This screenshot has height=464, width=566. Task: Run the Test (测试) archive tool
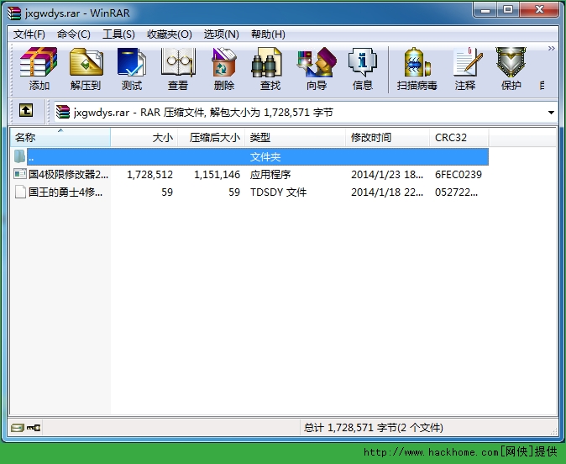[132, 69]
